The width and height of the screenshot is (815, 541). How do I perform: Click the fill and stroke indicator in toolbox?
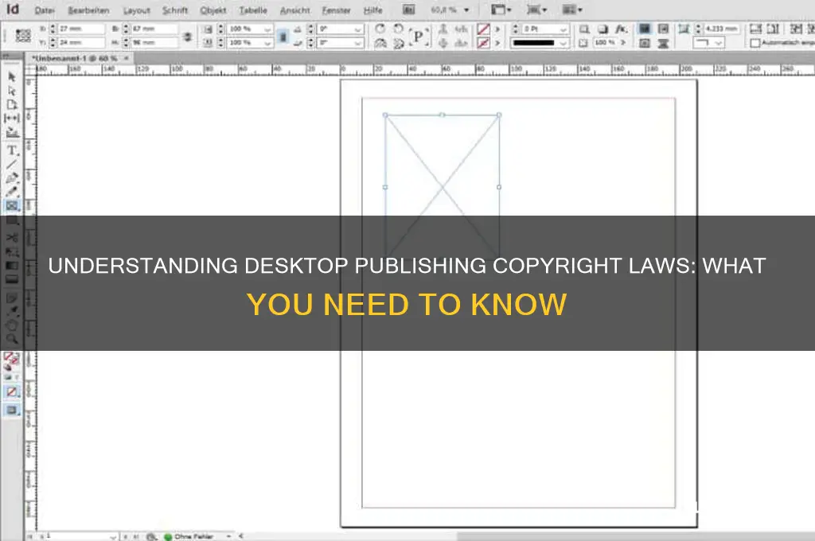tap(11, 359)
